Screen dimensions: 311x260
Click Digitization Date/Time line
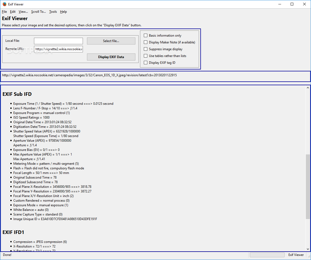point(45,127)
